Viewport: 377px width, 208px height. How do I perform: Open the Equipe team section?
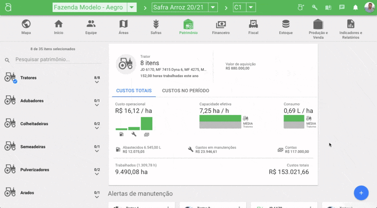pos(91,24)
